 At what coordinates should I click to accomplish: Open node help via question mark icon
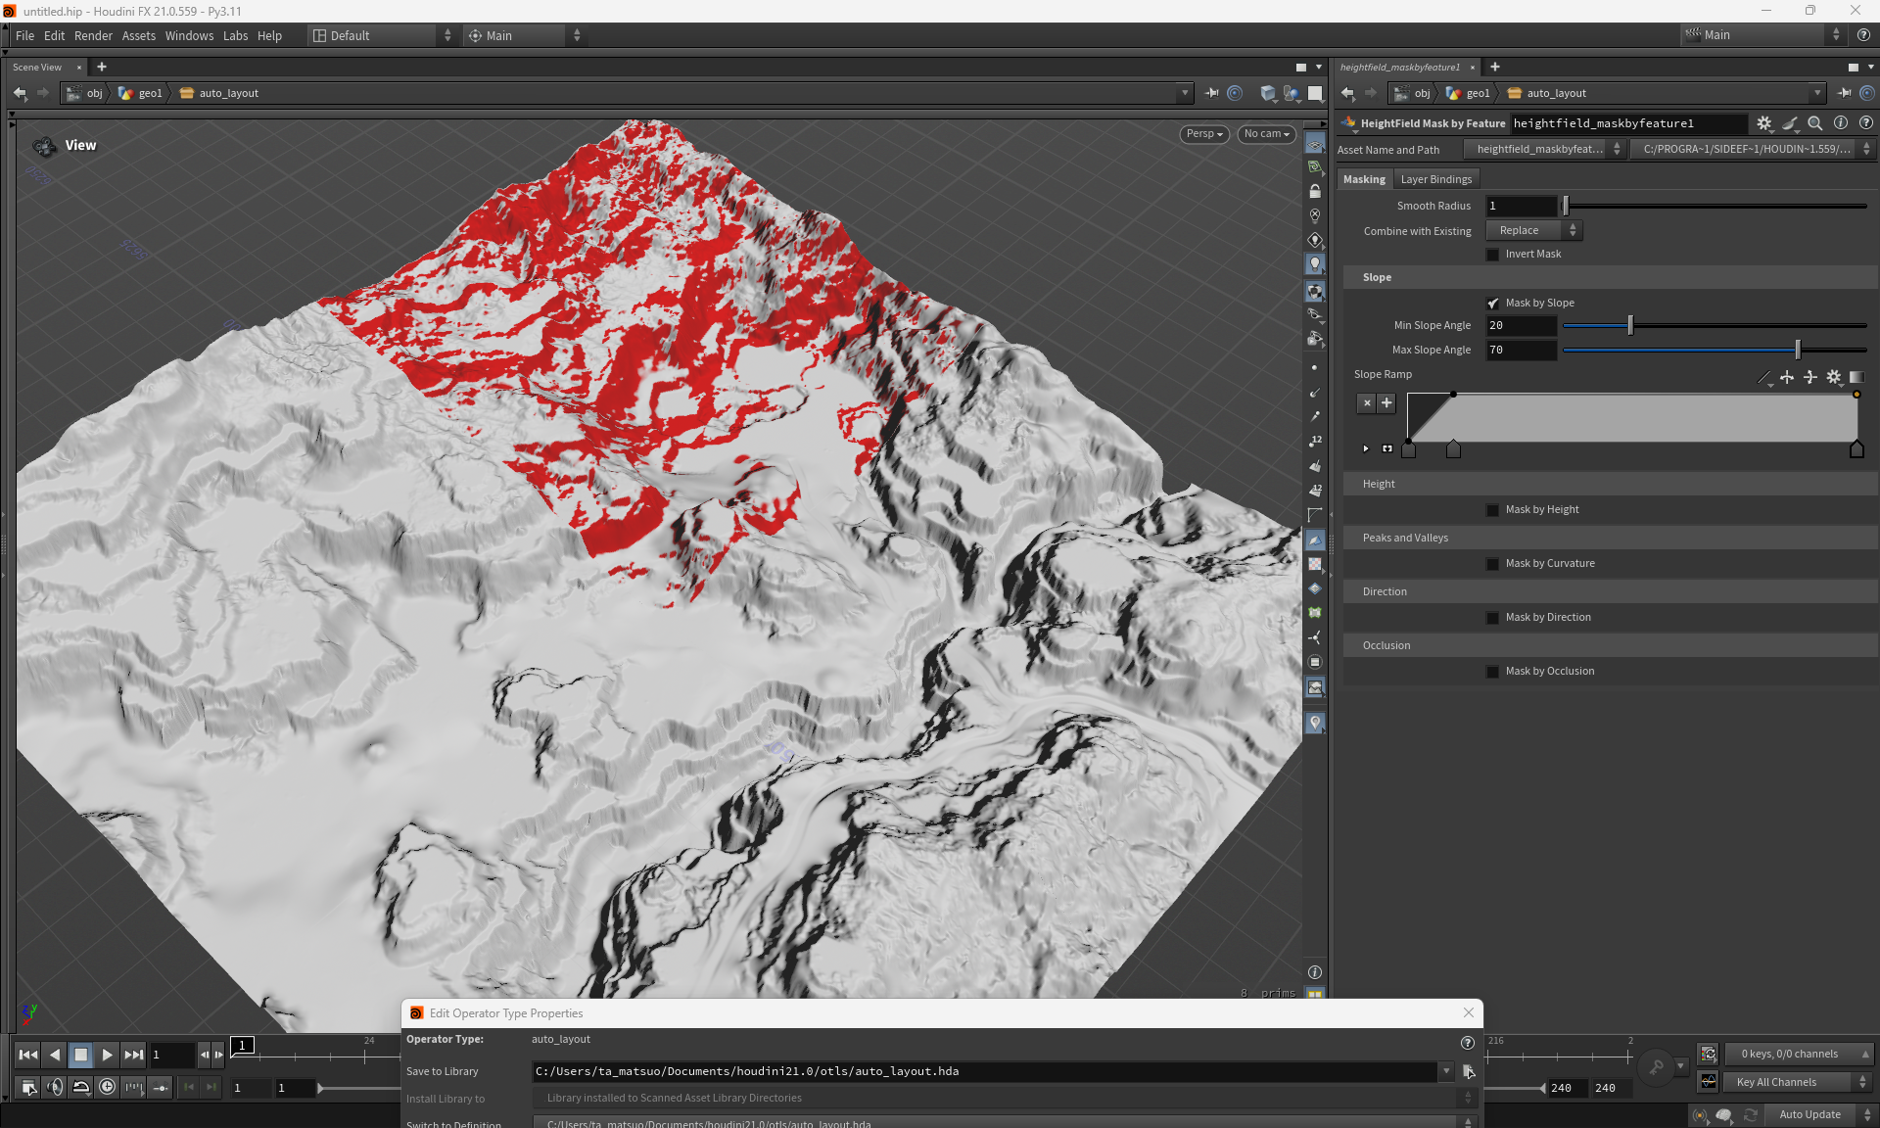click(1866, 123)
